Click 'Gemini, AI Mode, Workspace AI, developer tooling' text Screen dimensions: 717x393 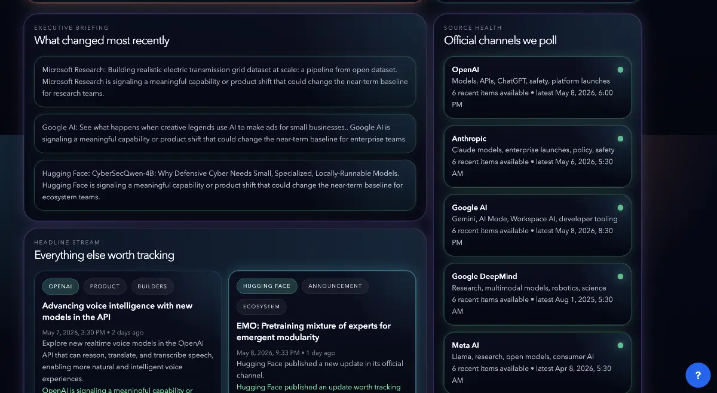[x=535, y=219]
